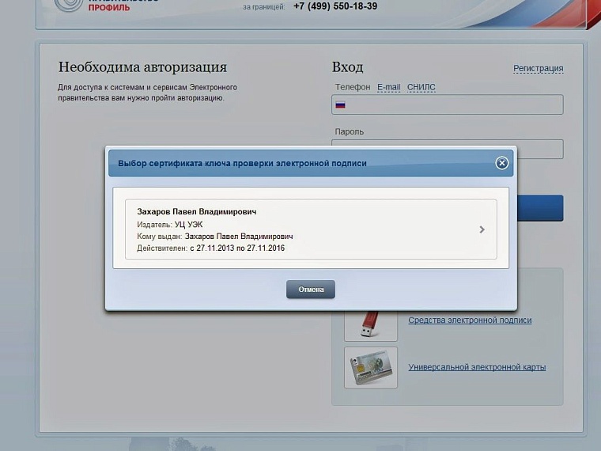Screen dimensions: 601x451
Task: Close the certificate selection dialog
Action: pyautogui.click(x=501, y=163)
